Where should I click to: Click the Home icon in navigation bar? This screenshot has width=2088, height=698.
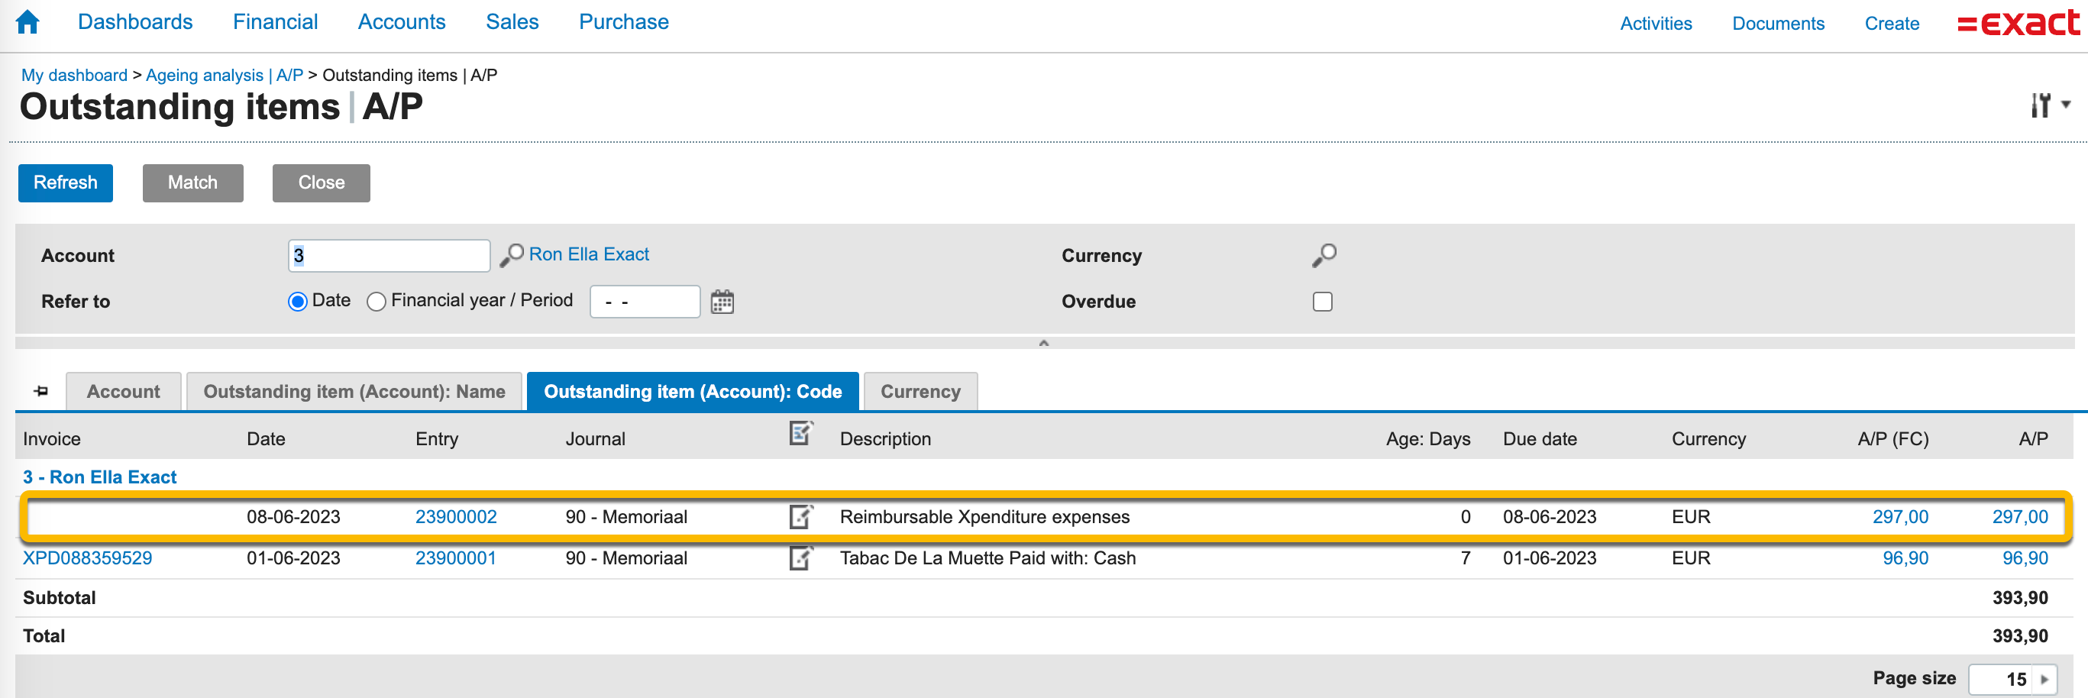[27, 22]
